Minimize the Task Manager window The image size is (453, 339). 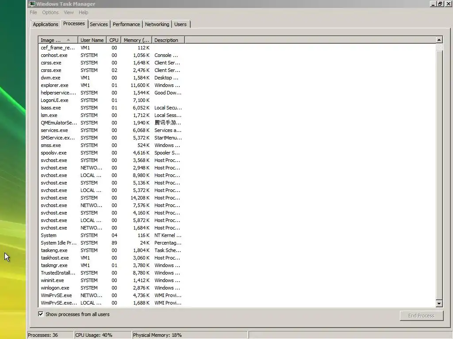433,4
